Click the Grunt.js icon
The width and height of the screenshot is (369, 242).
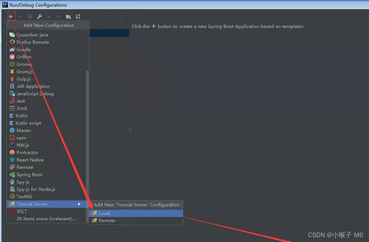tap(12, 72)
